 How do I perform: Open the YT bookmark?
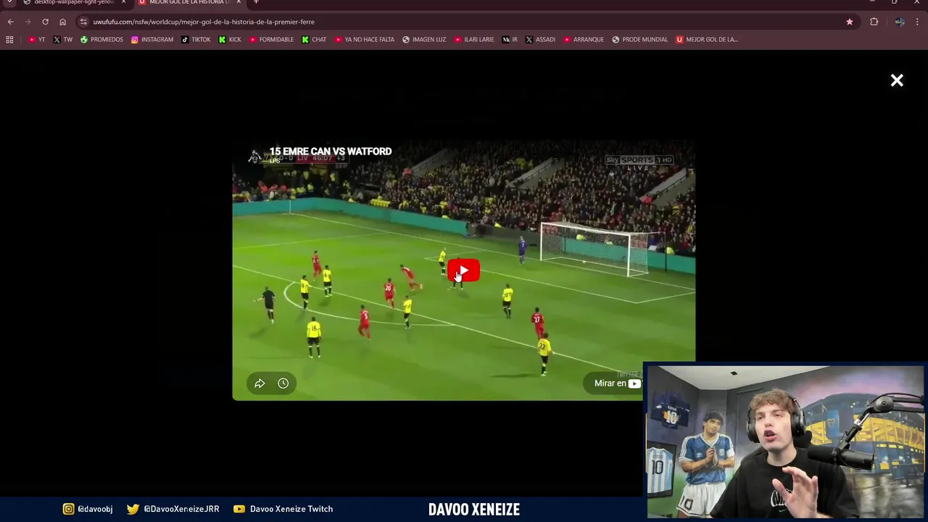pyautogui.click(x=36, y=40)
